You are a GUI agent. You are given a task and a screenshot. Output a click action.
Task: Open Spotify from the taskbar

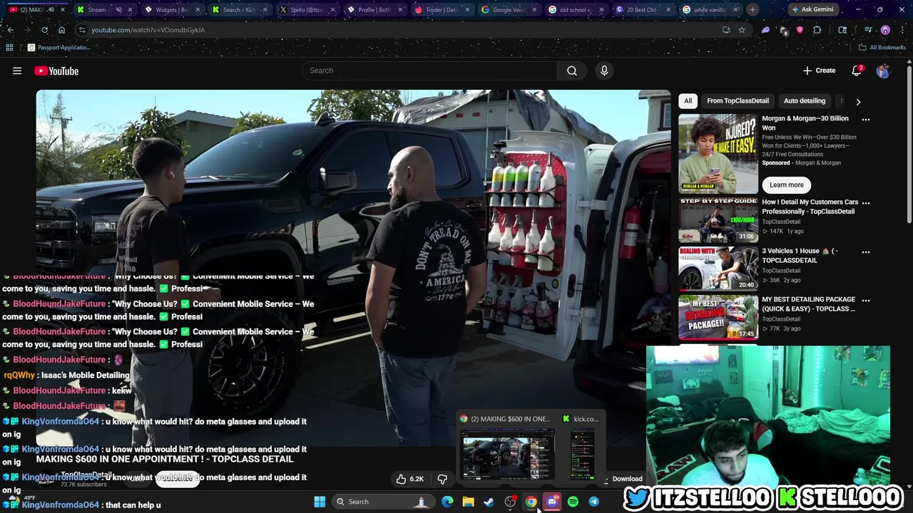573,502
